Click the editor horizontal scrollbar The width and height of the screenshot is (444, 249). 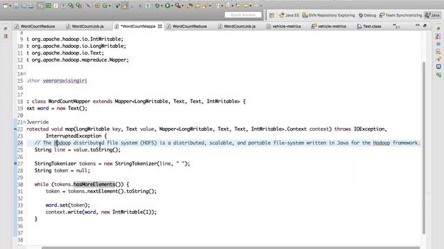(x=231, y=248)
